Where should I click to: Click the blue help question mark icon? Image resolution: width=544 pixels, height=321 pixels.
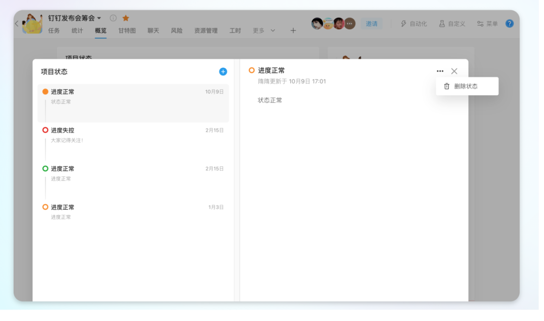pos(509,24)
